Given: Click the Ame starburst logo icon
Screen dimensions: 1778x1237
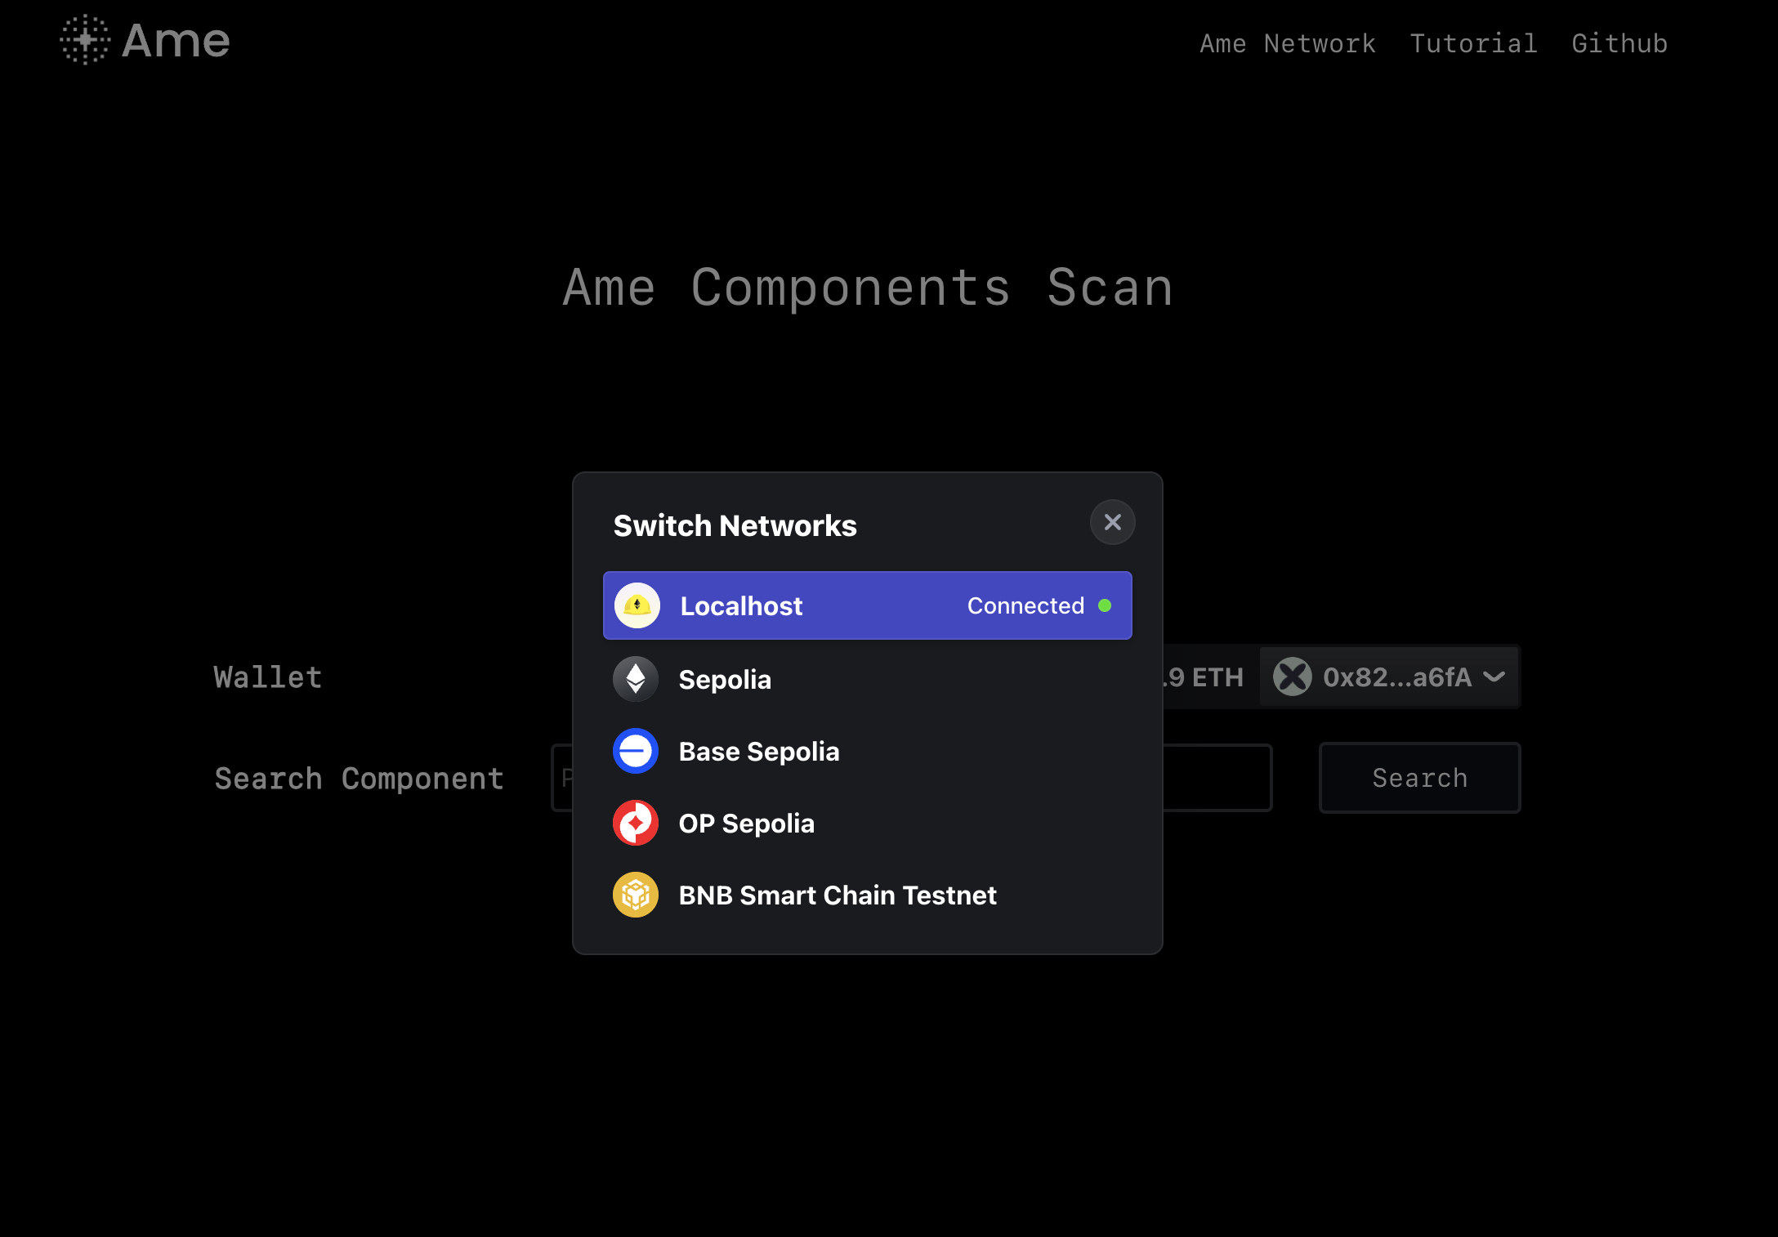Looking at the screenshot, I should [85, 39].
